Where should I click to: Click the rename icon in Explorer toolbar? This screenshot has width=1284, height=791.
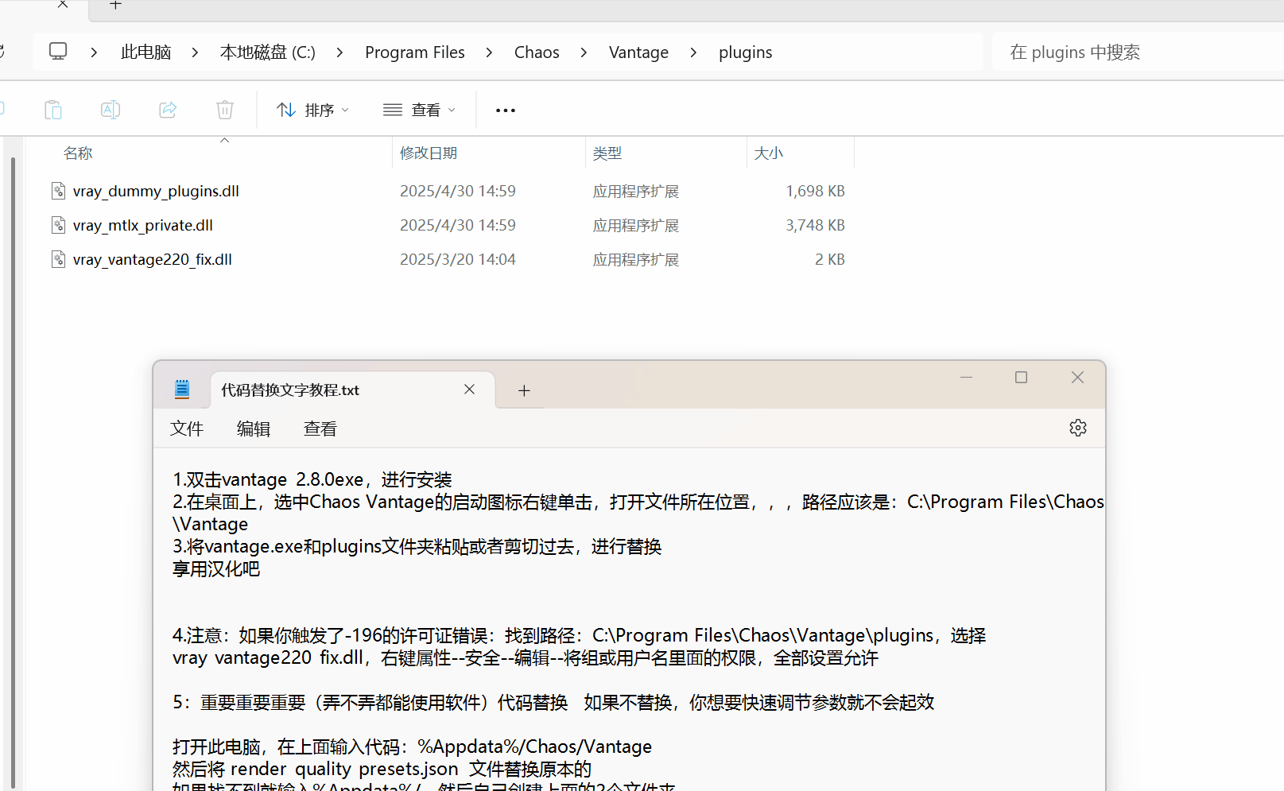[111, 110]
